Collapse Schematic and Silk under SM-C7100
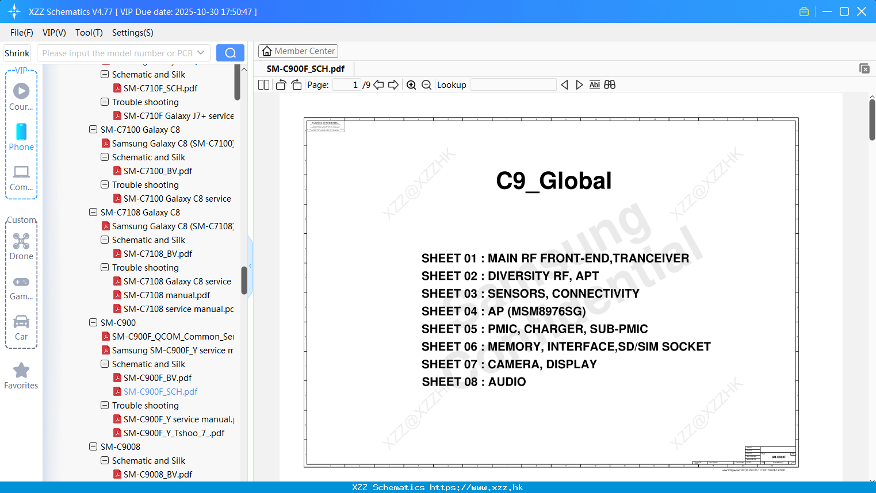876x493 pixels. pos(105,157)
